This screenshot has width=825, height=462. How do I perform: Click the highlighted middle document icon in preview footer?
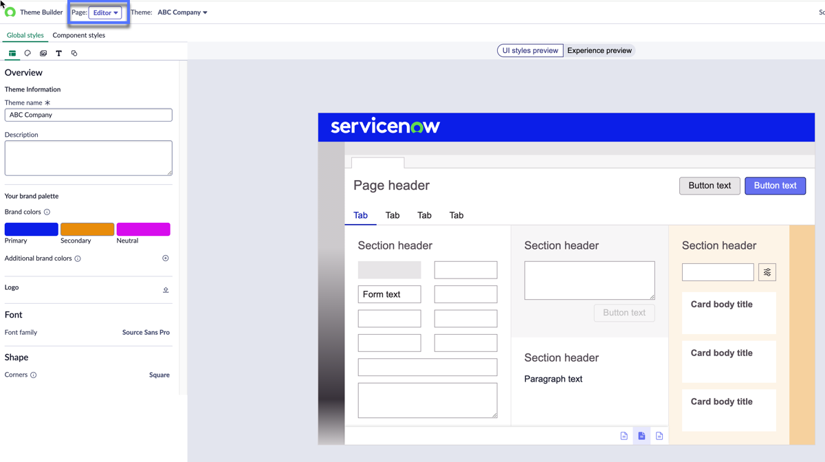[641, 436]
